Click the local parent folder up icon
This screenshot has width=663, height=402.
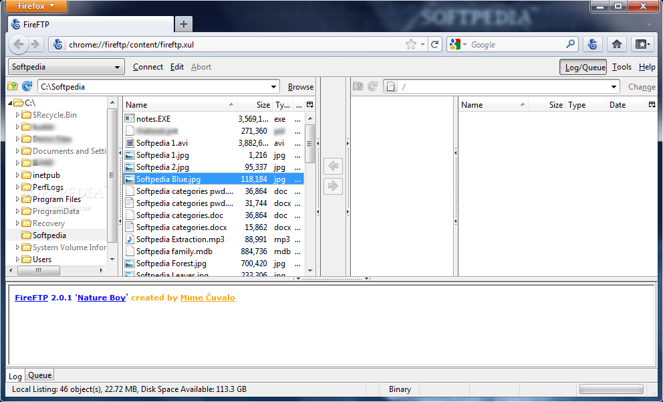pos(12,86)
